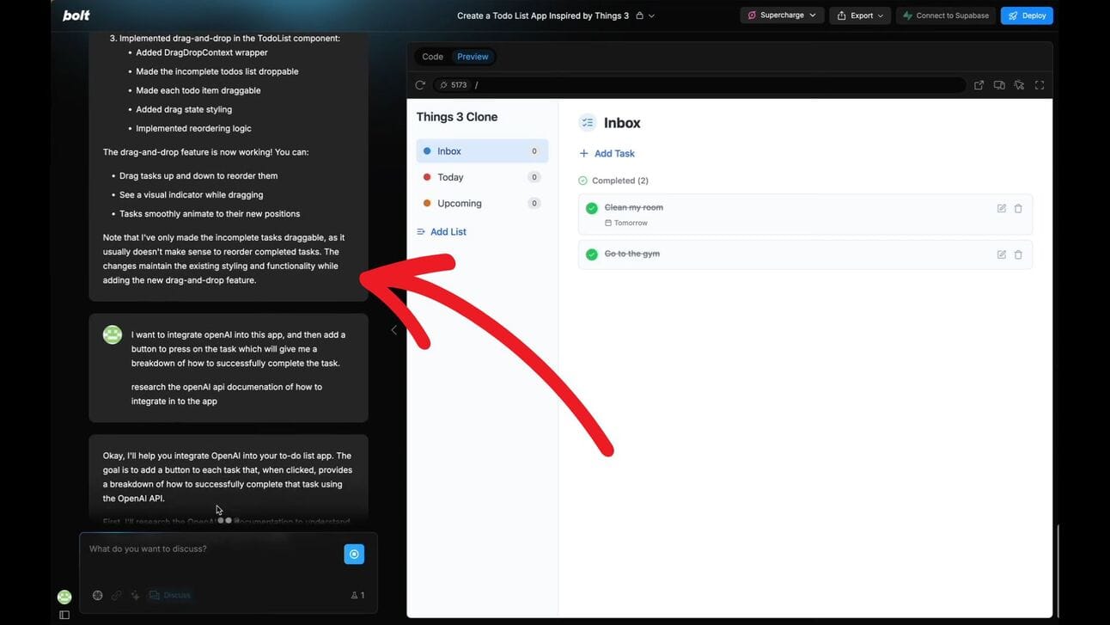The height and width of the screenshot is (625, 1110).
Task: Click the globe icon below chat input
Action: tap(97, 596)
